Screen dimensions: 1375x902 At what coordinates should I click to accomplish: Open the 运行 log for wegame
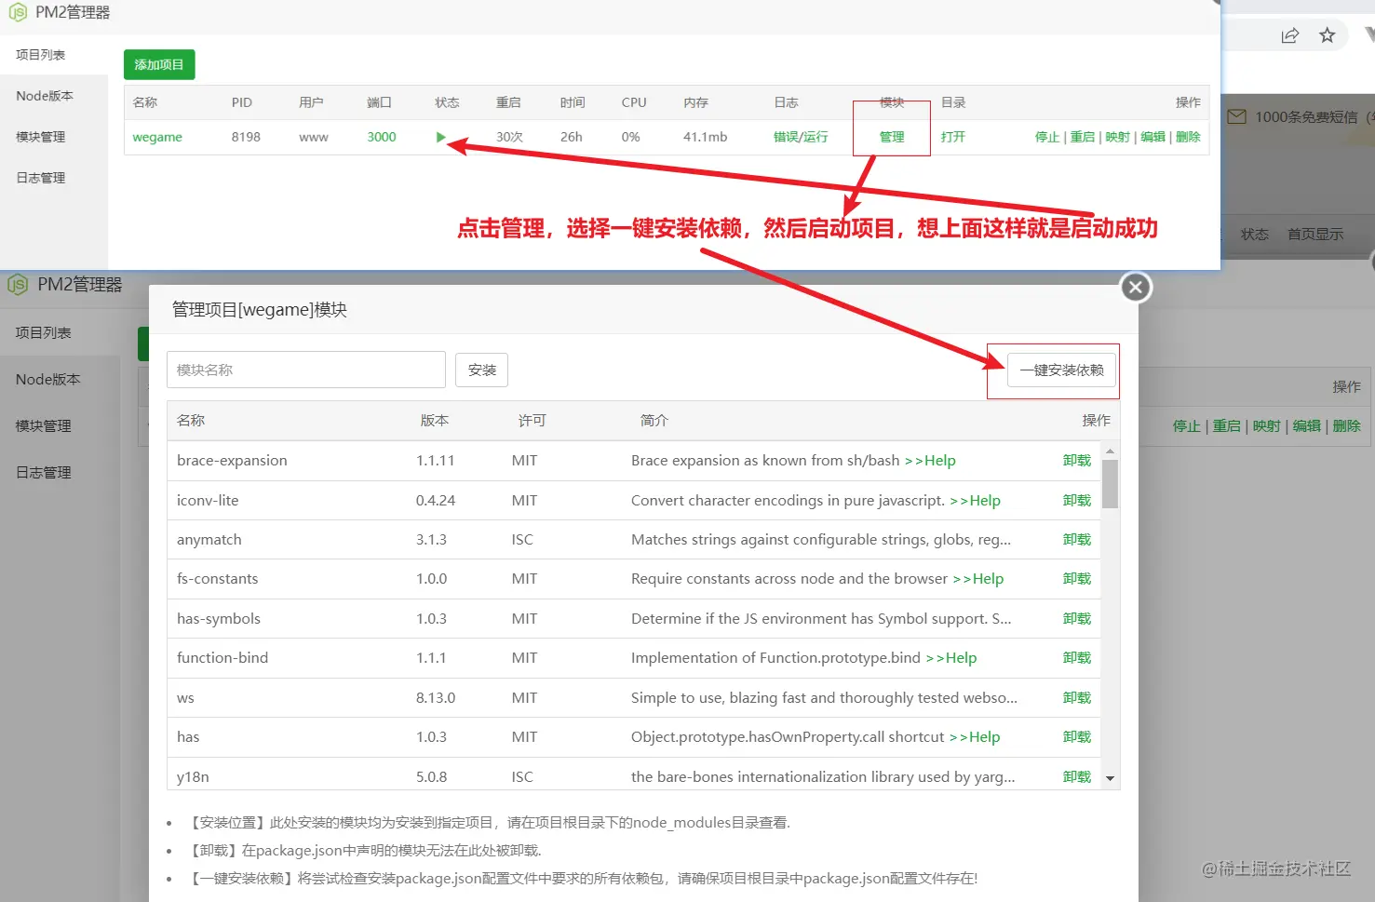(x=816, y=137)
